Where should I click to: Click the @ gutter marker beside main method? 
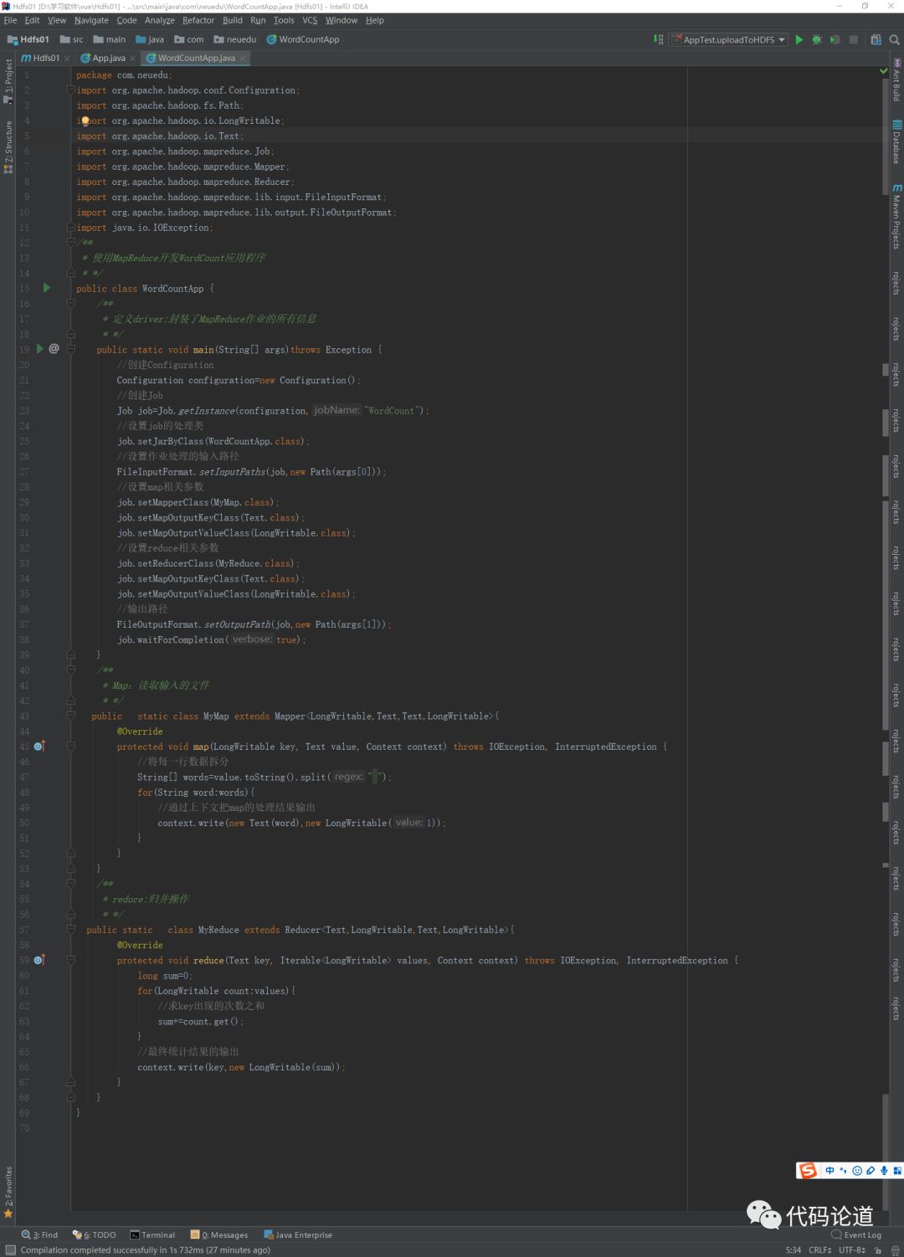[x=54, y=349]
